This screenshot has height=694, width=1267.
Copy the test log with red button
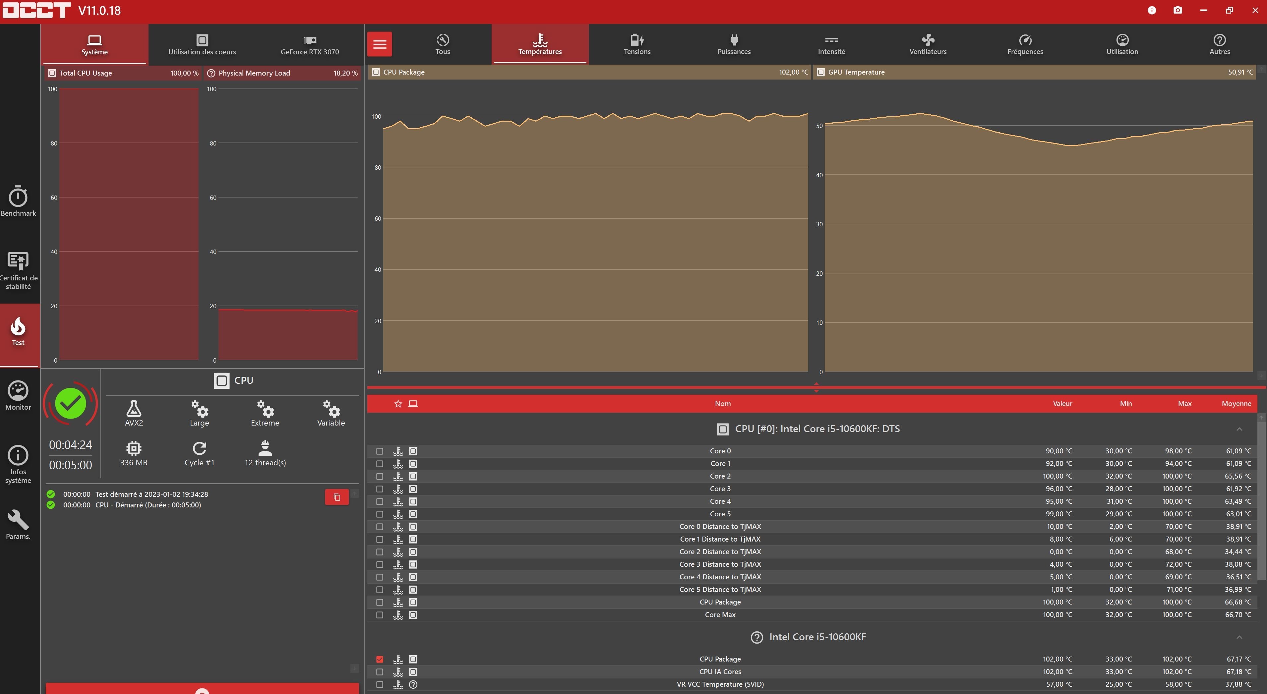click(x=337, y=497)
